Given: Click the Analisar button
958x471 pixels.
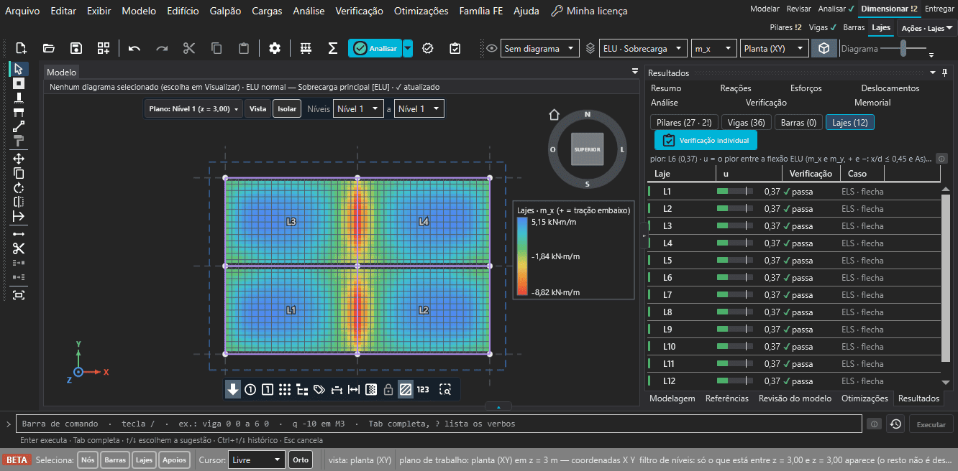Looking at the screenshot, I should coord(375,48).
